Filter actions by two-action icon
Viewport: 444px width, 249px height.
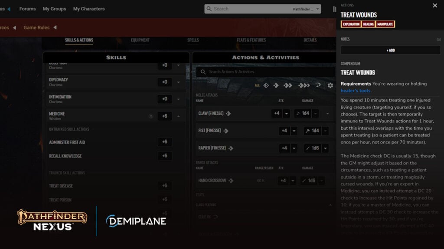[x=288, y=85]
